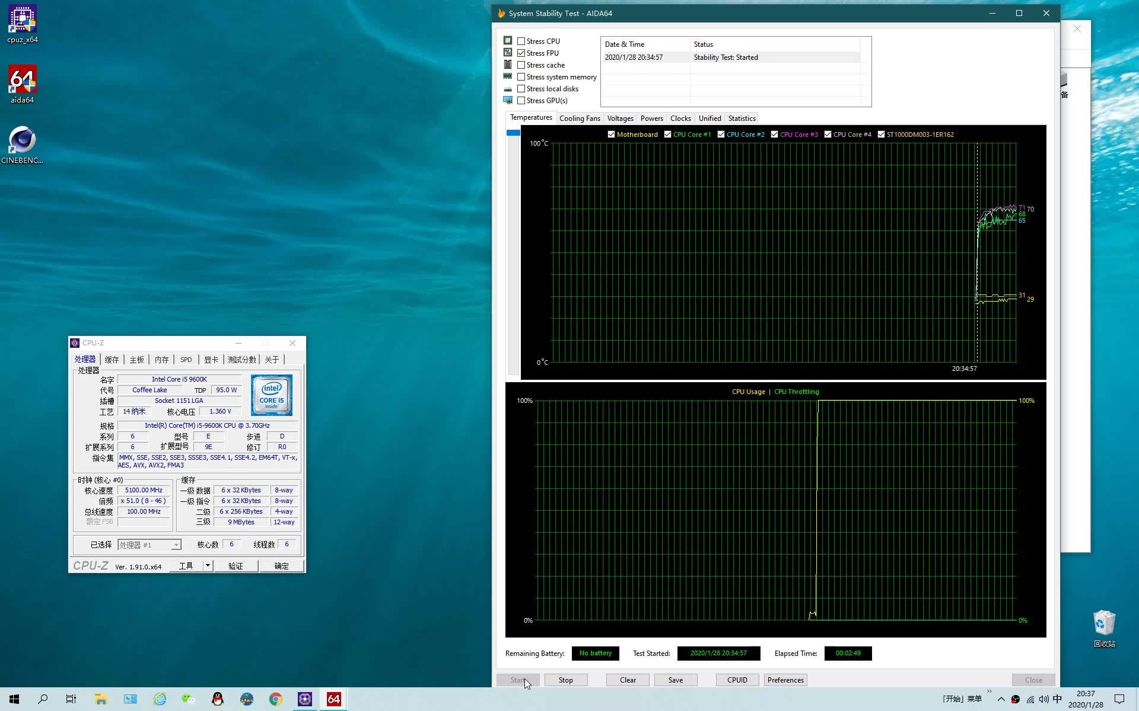Switch to the Cooling Fans tab
Screen dimensions: 1139x711
(580, 118)
